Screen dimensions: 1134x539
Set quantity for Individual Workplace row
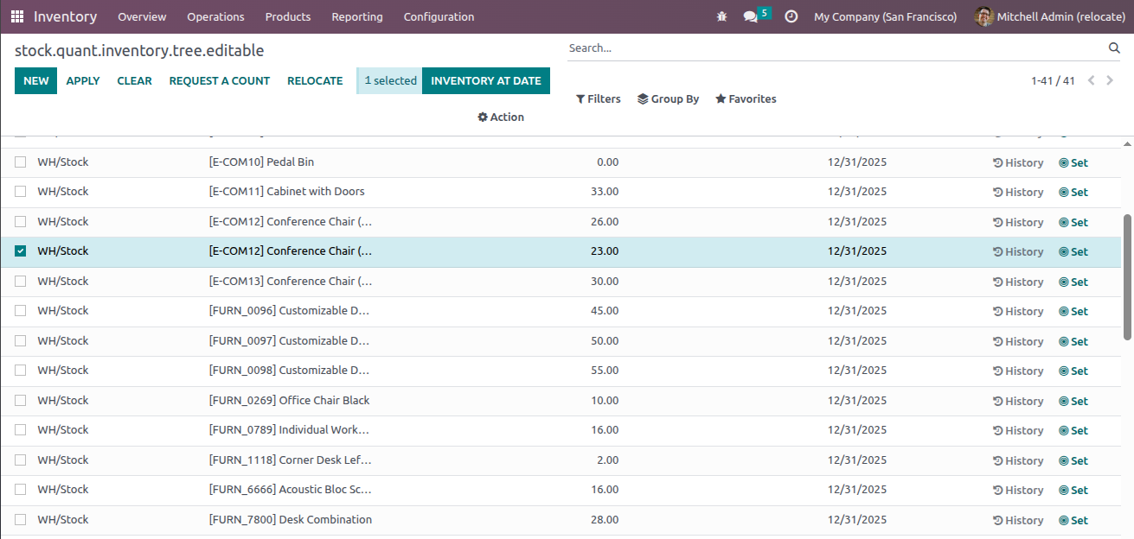coord(1073,430)
